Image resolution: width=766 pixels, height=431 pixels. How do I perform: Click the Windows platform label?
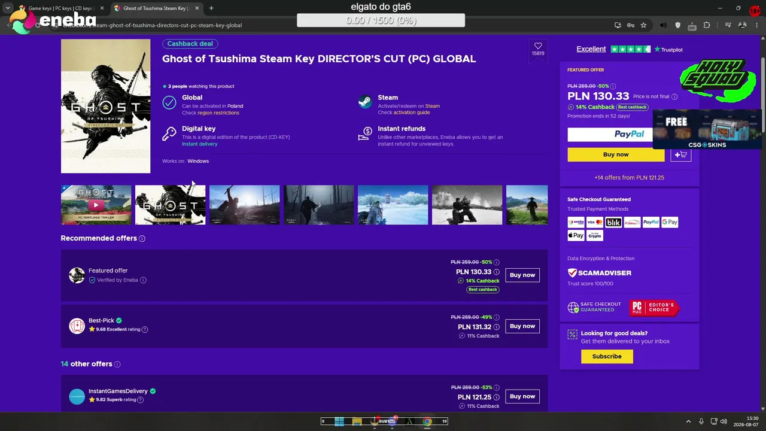click(x=198, y=161)
